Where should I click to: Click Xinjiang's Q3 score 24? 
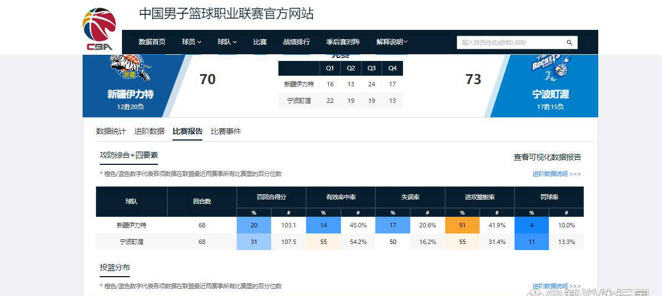(371, 84)
